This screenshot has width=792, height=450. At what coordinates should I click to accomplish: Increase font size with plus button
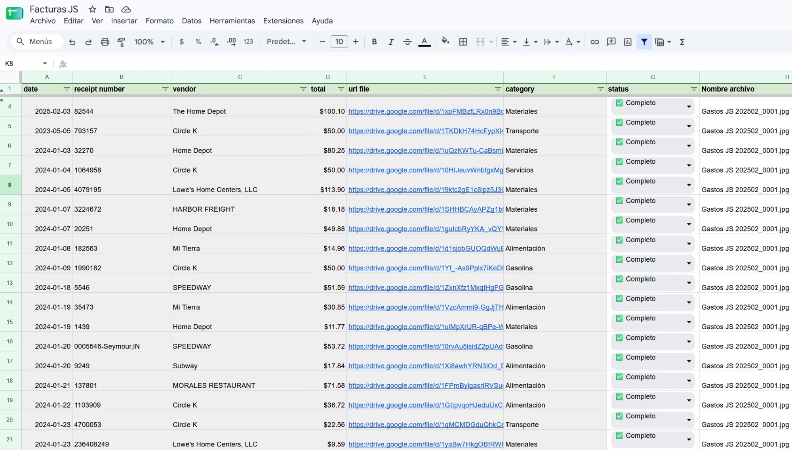[356, 42]
